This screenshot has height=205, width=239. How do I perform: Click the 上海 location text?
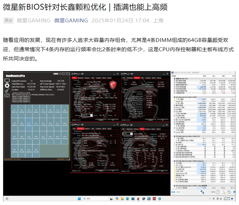[x=158, y=20]
